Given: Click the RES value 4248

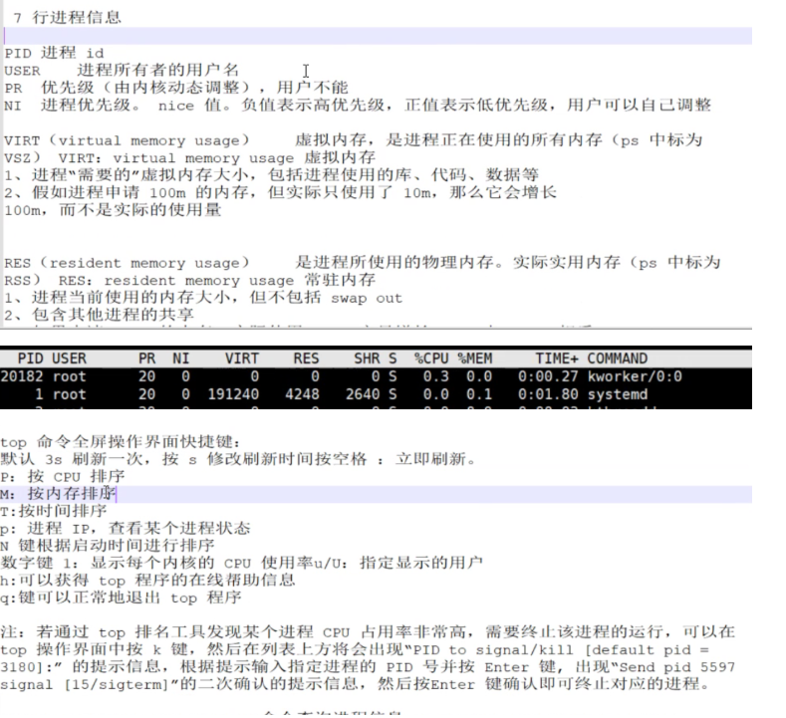Looking at the screenshot, I should click(x=302, y=394).
